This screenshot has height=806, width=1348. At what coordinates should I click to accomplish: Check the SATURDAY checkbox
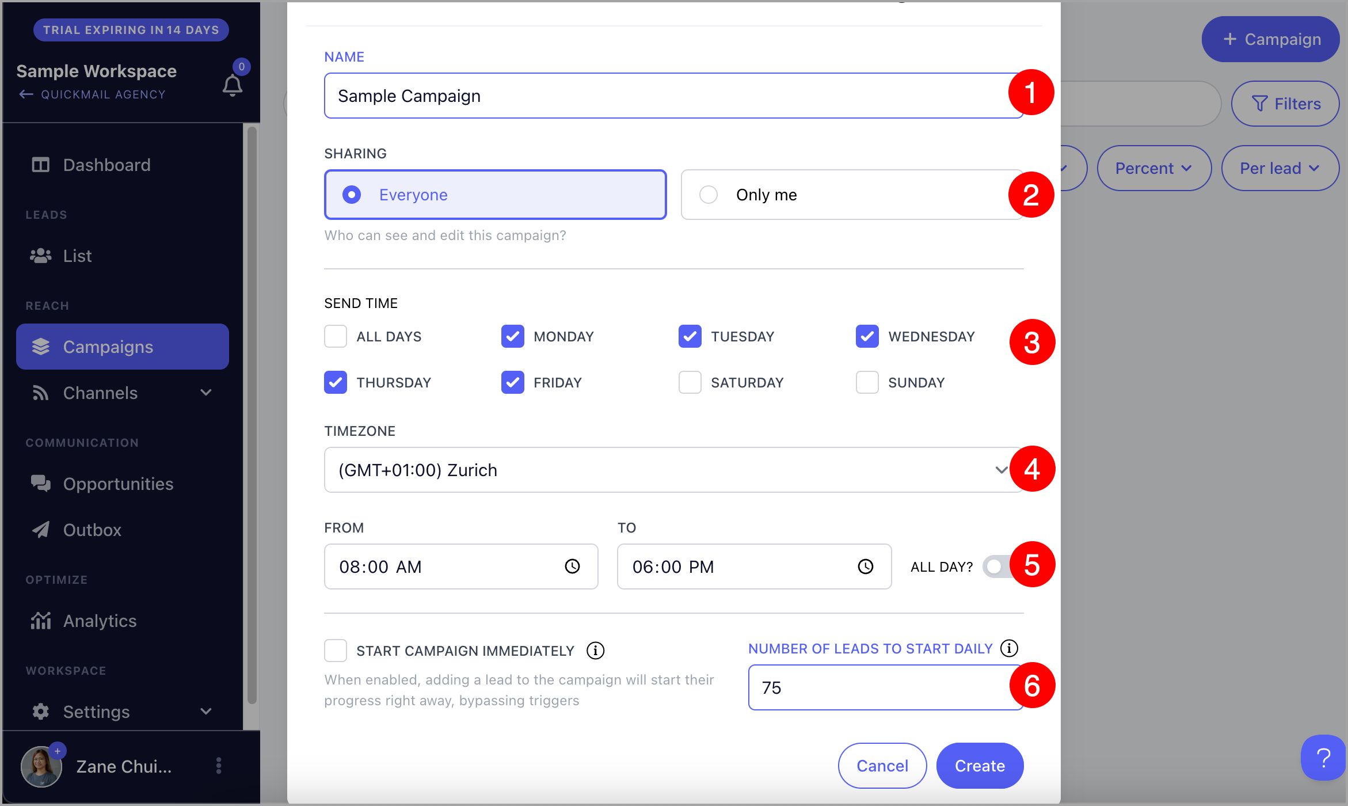690,382
